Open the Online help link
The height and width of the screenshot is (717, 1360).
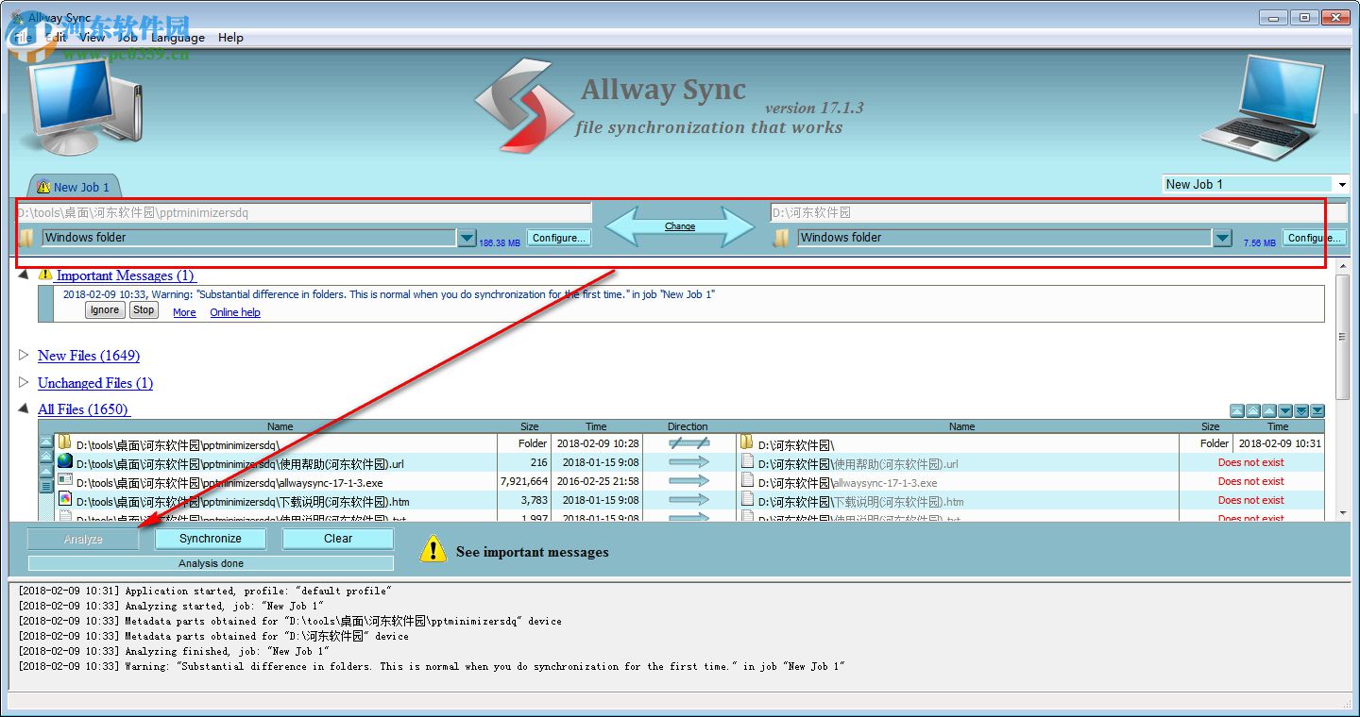point(235,312)
